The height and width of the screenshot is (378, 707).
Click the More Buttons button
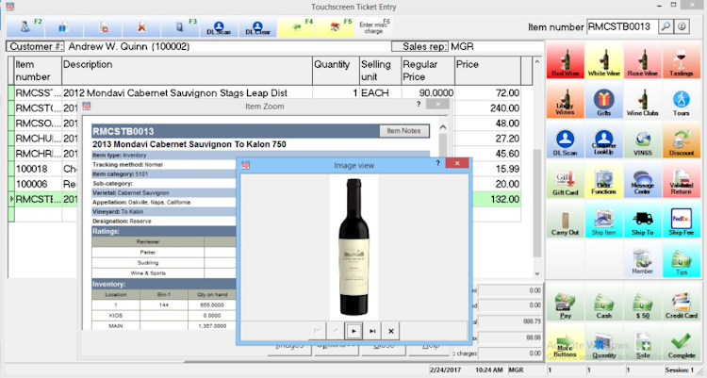coord(566,342)
